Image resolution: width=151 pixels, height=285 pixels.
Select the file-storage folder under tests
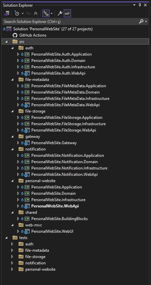pyautogui.click(x=35, y=257)
